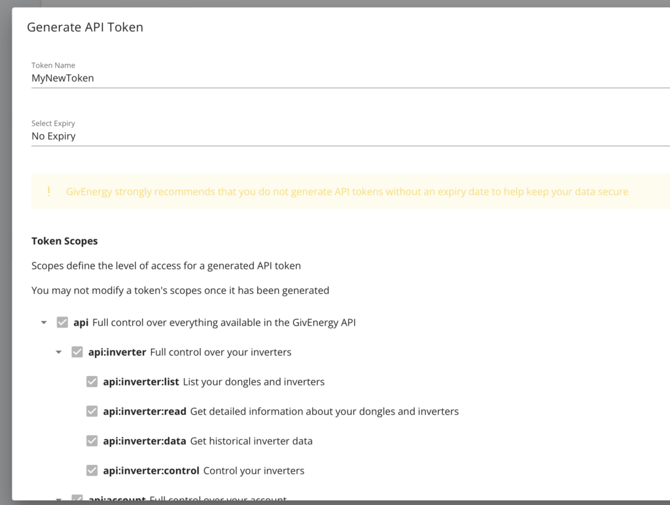Viewport: 670px width, 505px height.
Task: Click the yellow exclamation warning icon
Action: pos(48,192)
